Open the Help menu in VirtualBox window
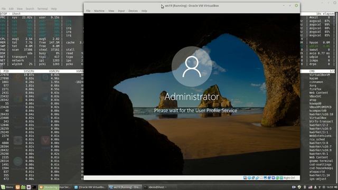 pos(144,11)
